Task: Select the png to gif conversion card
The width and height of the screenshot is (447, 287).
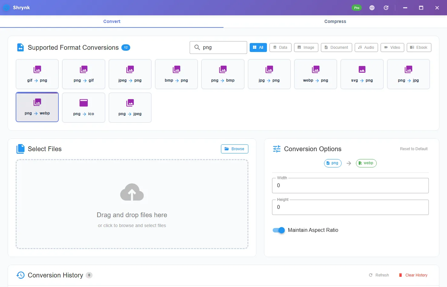Action: coord(84,74)
